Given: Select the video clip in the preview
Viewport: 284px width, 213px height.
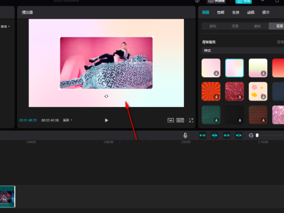Looking at the screenshot, I should tap(106, 63).
